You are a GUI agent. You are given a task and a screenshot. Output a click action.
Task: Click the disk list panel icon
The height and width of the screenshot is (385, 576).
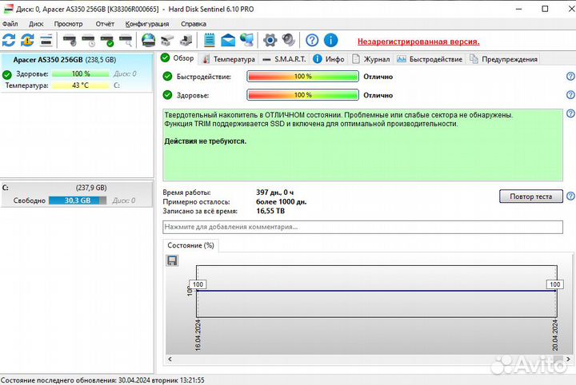pyautogui.click(x=46, y=40)
